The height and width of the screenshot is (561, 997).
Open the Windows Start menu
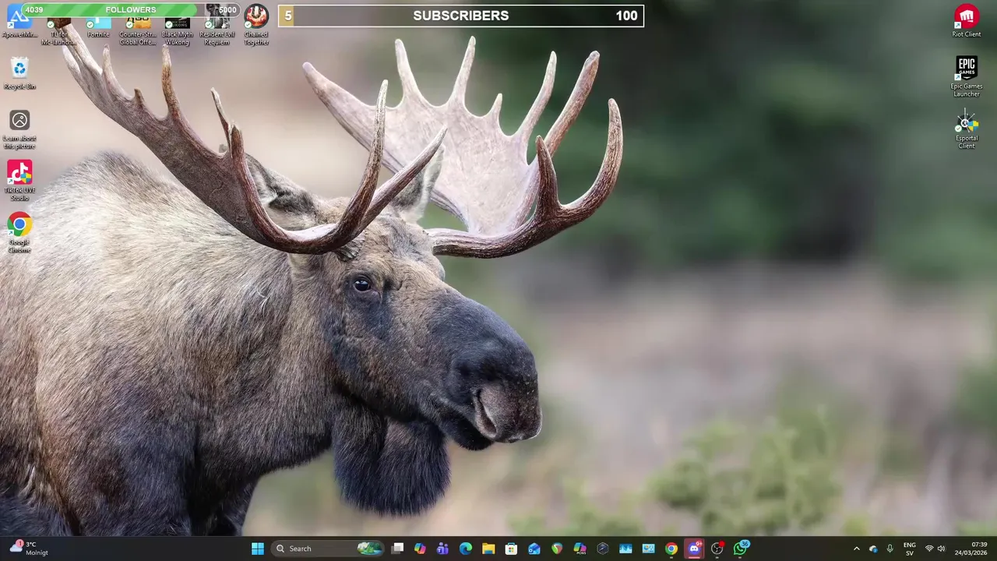(x=258, y=549)
